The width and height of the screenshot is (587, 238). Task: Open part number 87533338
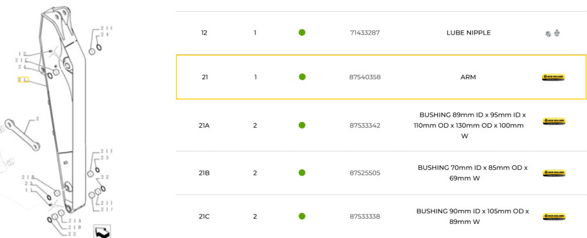click(365, 216)
